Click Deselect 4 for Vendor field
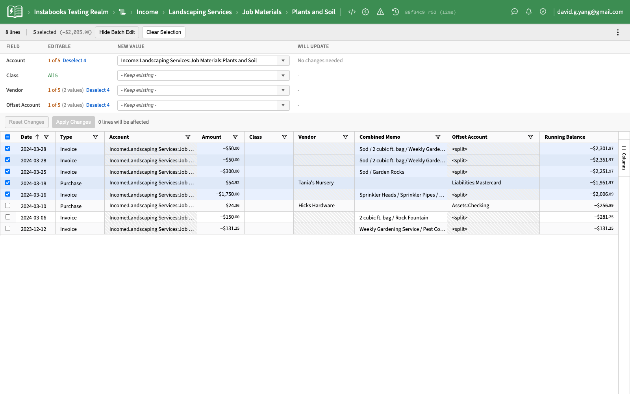This screenshot has height=394, width=630. click(98, 90)
